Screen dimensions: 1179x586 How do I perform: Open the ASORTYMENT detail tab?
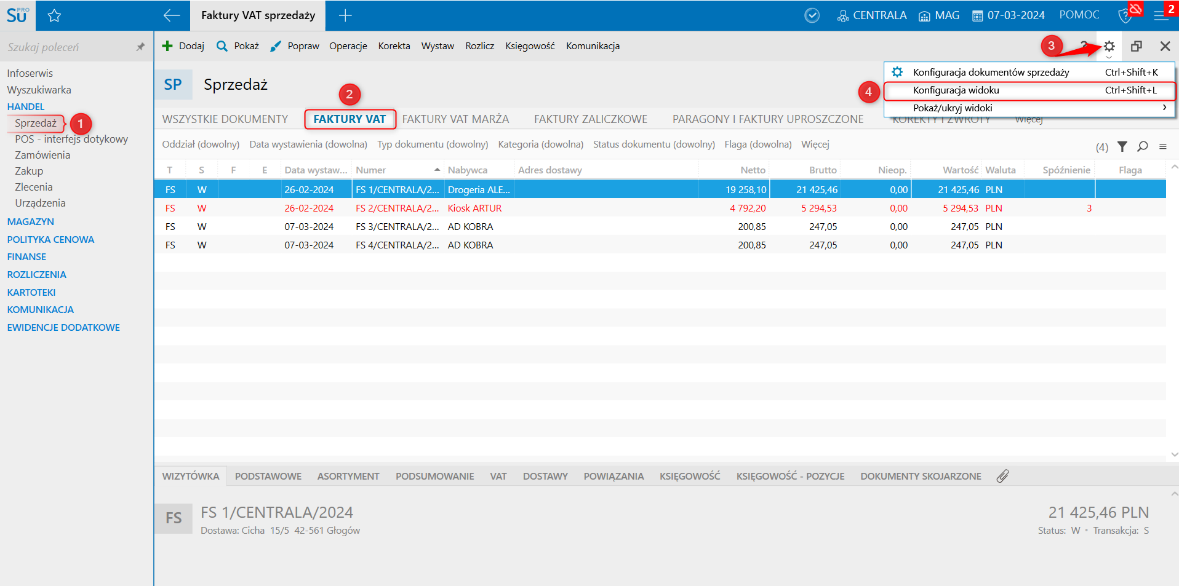(x=348, y=477)
